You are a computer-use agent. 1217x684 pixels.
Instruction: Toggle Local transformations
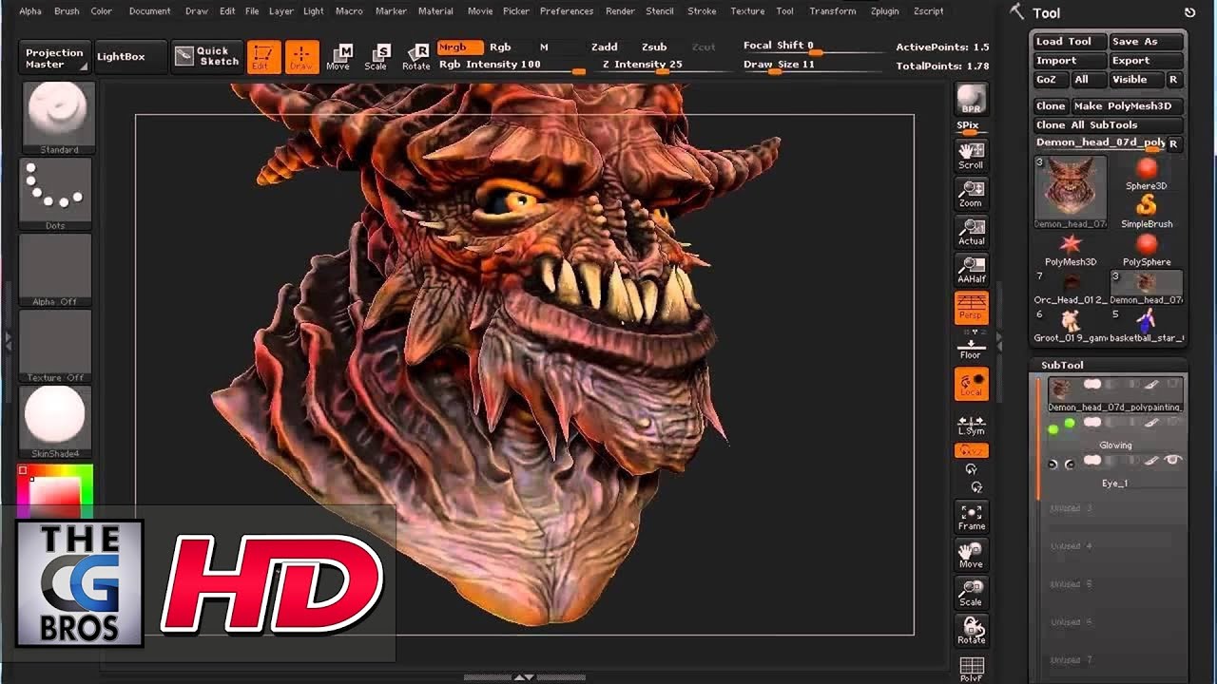pyautogui.click(x=971, y=384)
